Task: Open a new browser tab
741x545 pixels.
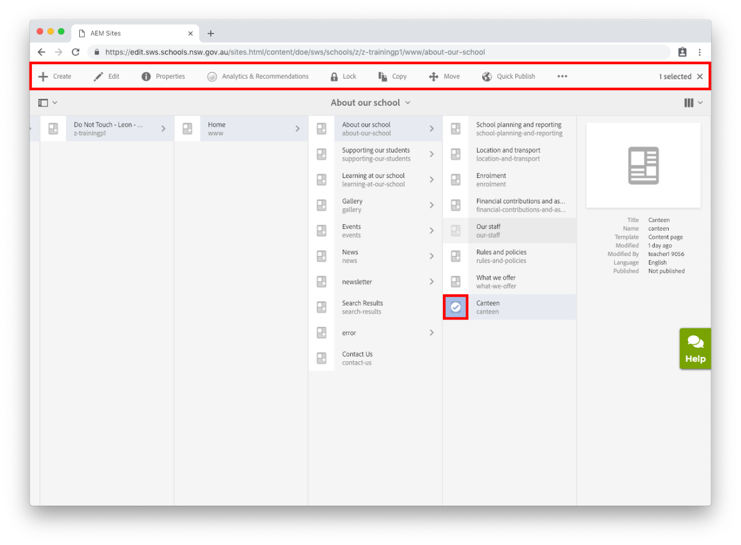Action: [x=211, y=34]
